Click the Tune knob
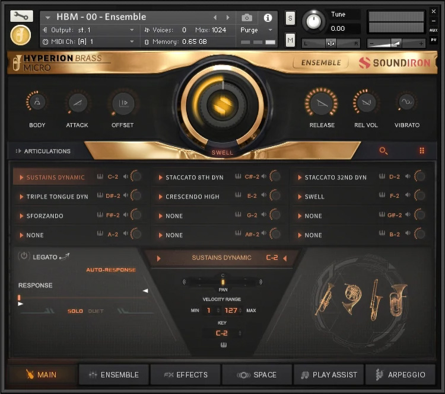 [x=314, y=21]
